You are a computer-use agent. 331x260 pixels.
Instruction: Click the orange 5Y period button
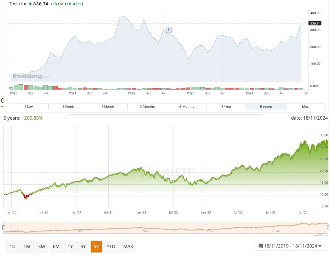coord(96,246)
